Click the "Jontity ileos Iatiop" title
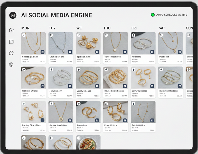 pos(58,125)
